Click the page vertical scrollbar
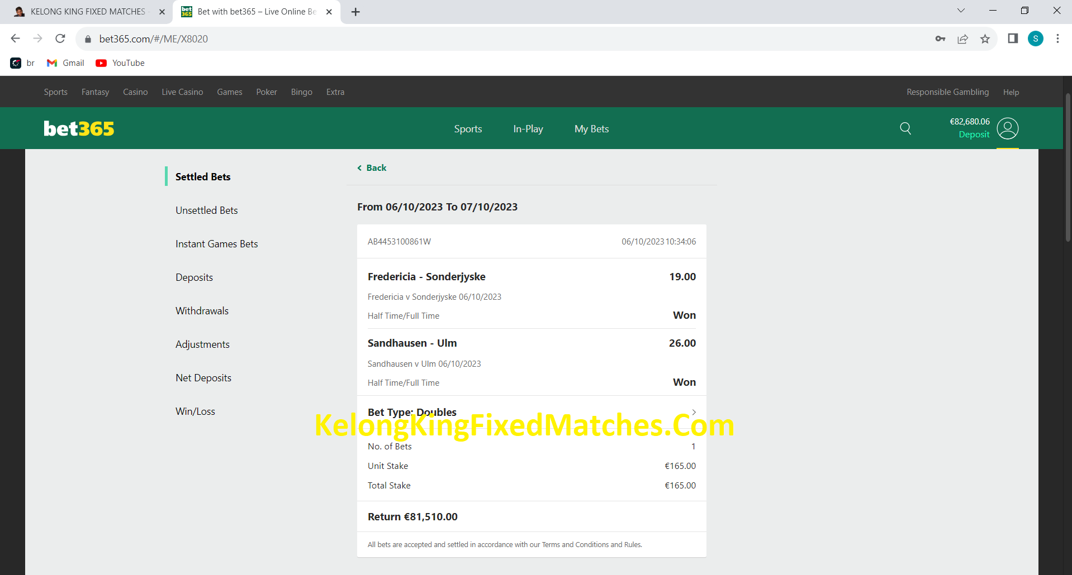This screenshot has height=575, width=1072. tap(1068, 167)
